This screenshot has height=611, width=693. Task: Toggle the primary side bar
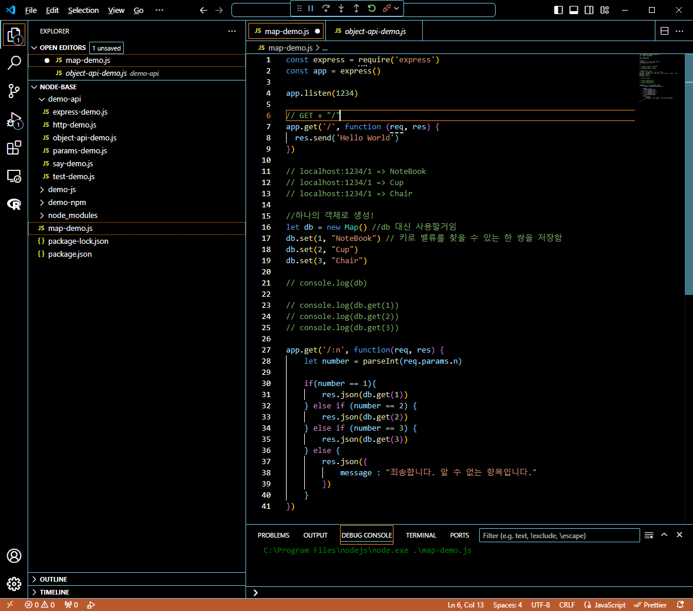point(559,10)
